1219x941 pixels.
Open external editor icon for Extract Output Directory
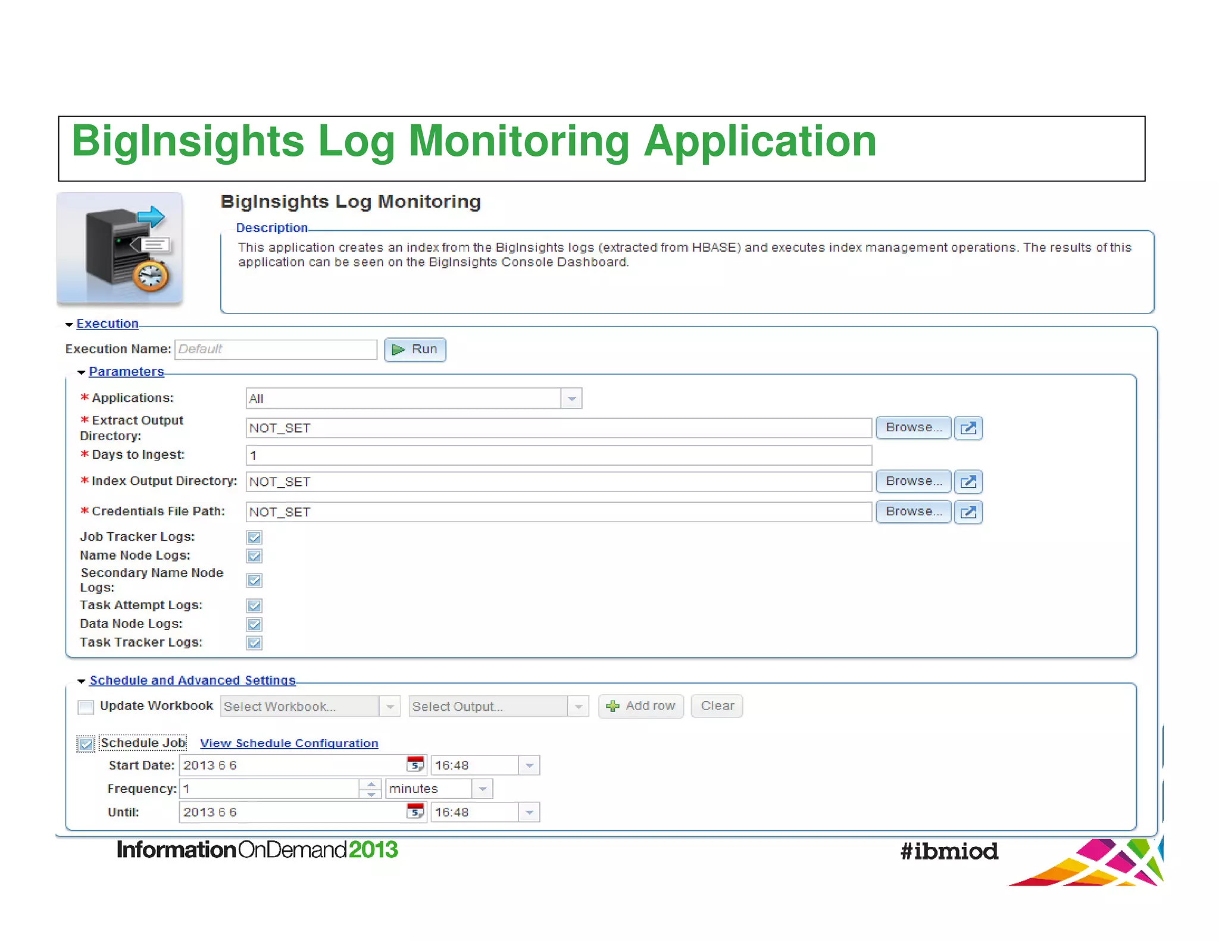click(968, 428)
